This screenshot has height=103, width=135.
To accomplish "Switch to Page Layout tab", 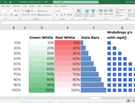I will coord(6,6).
